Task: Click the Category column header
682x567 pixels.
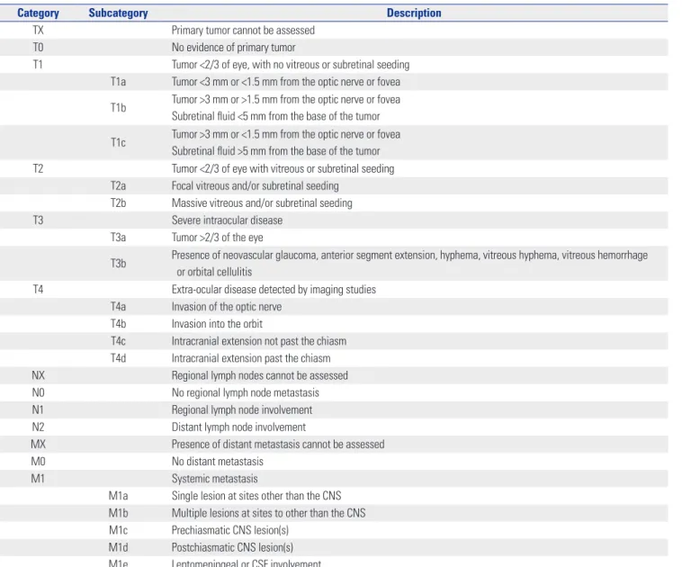Action: (38, 13)
